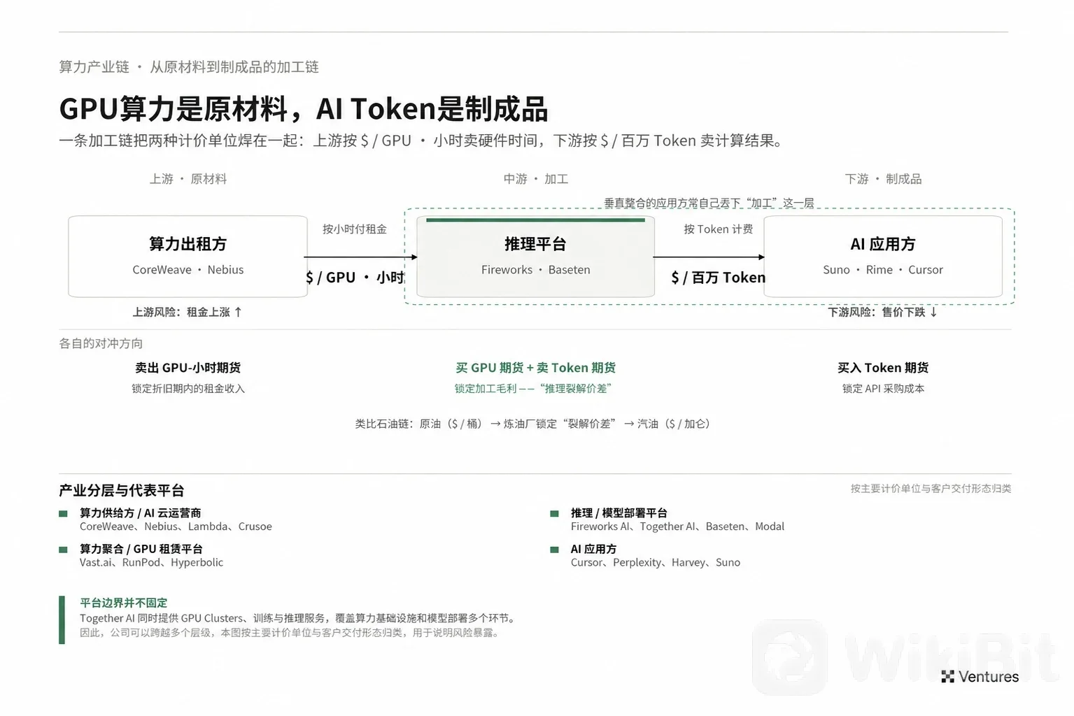Select the "Suno · Rime · Cursor" line

click(x=883, y=270)
